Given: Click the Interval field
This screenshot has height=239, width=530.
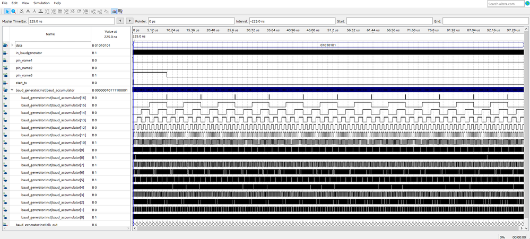Looking at the screenshot, I should coord(292,21).
